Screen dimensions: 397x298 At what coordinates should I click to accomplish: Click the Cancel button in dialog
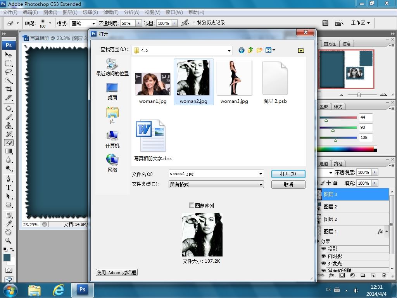coord(288,184)
